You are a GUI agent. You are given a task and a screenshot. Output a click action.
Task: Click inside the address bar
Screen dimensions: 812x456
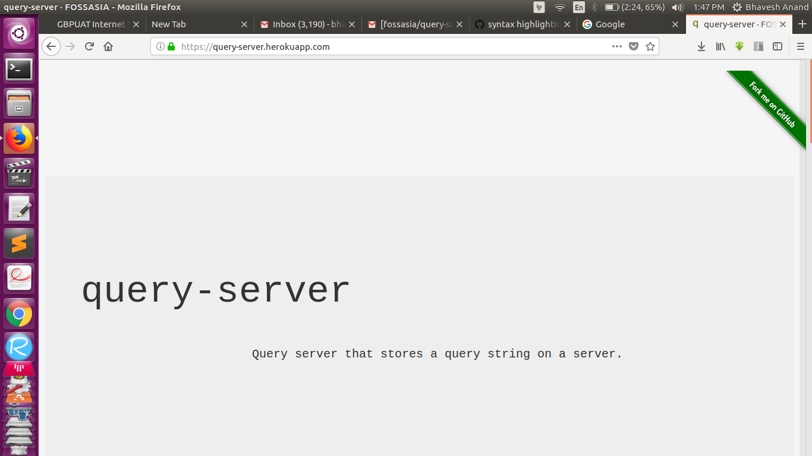pos(357,46)
